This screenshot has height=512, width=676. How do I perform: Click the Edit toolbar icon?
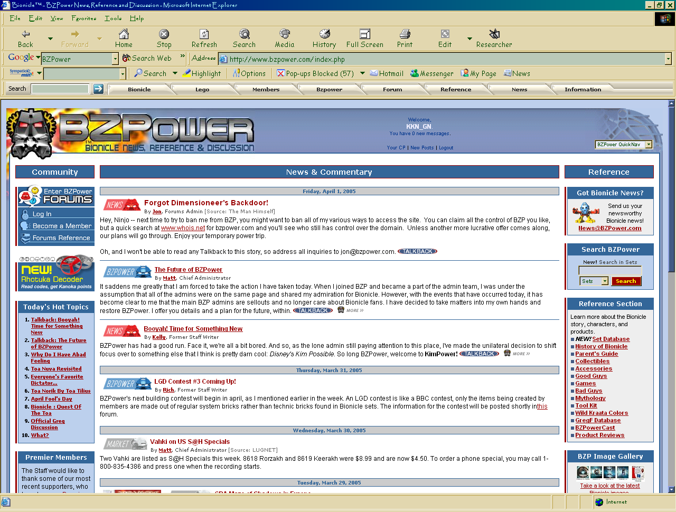coord(445,39)
